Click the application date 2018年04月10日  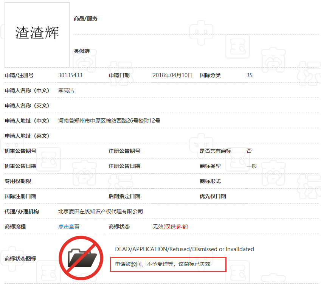pos(172,75)
